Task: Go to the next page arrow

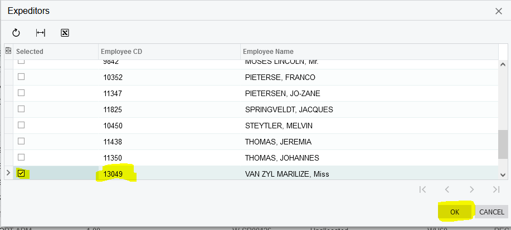Action: tap(471, 189)
